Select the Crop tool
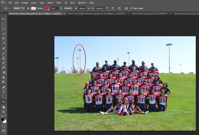 3,38
